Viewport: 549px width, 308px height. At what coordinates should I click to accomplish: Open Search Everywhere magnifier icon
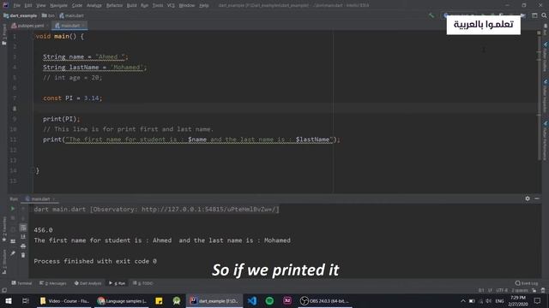[x=544, y=15]
